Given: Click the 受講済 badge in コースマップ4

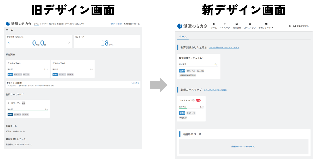Looking at the screenshot, I should pyautogui.click(x=10, y=115).
